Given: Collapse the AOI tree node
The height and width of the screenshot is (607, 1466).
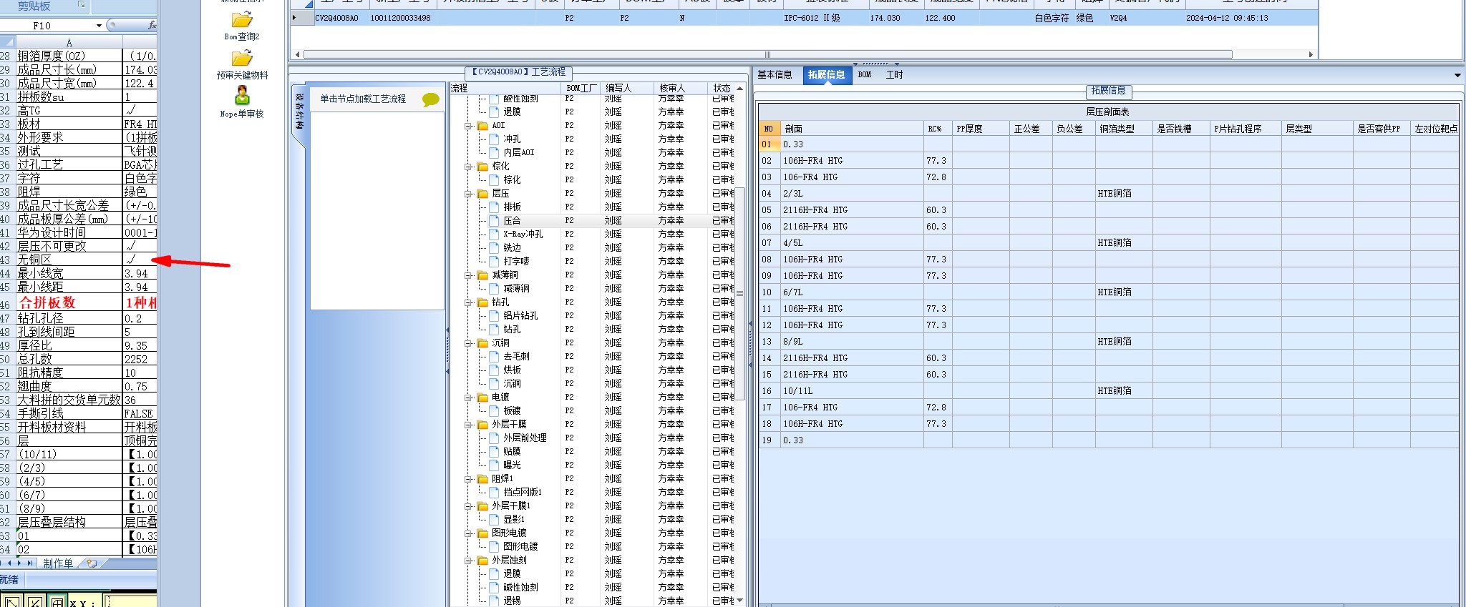Looking at the screenshot, I should [468, 126].
